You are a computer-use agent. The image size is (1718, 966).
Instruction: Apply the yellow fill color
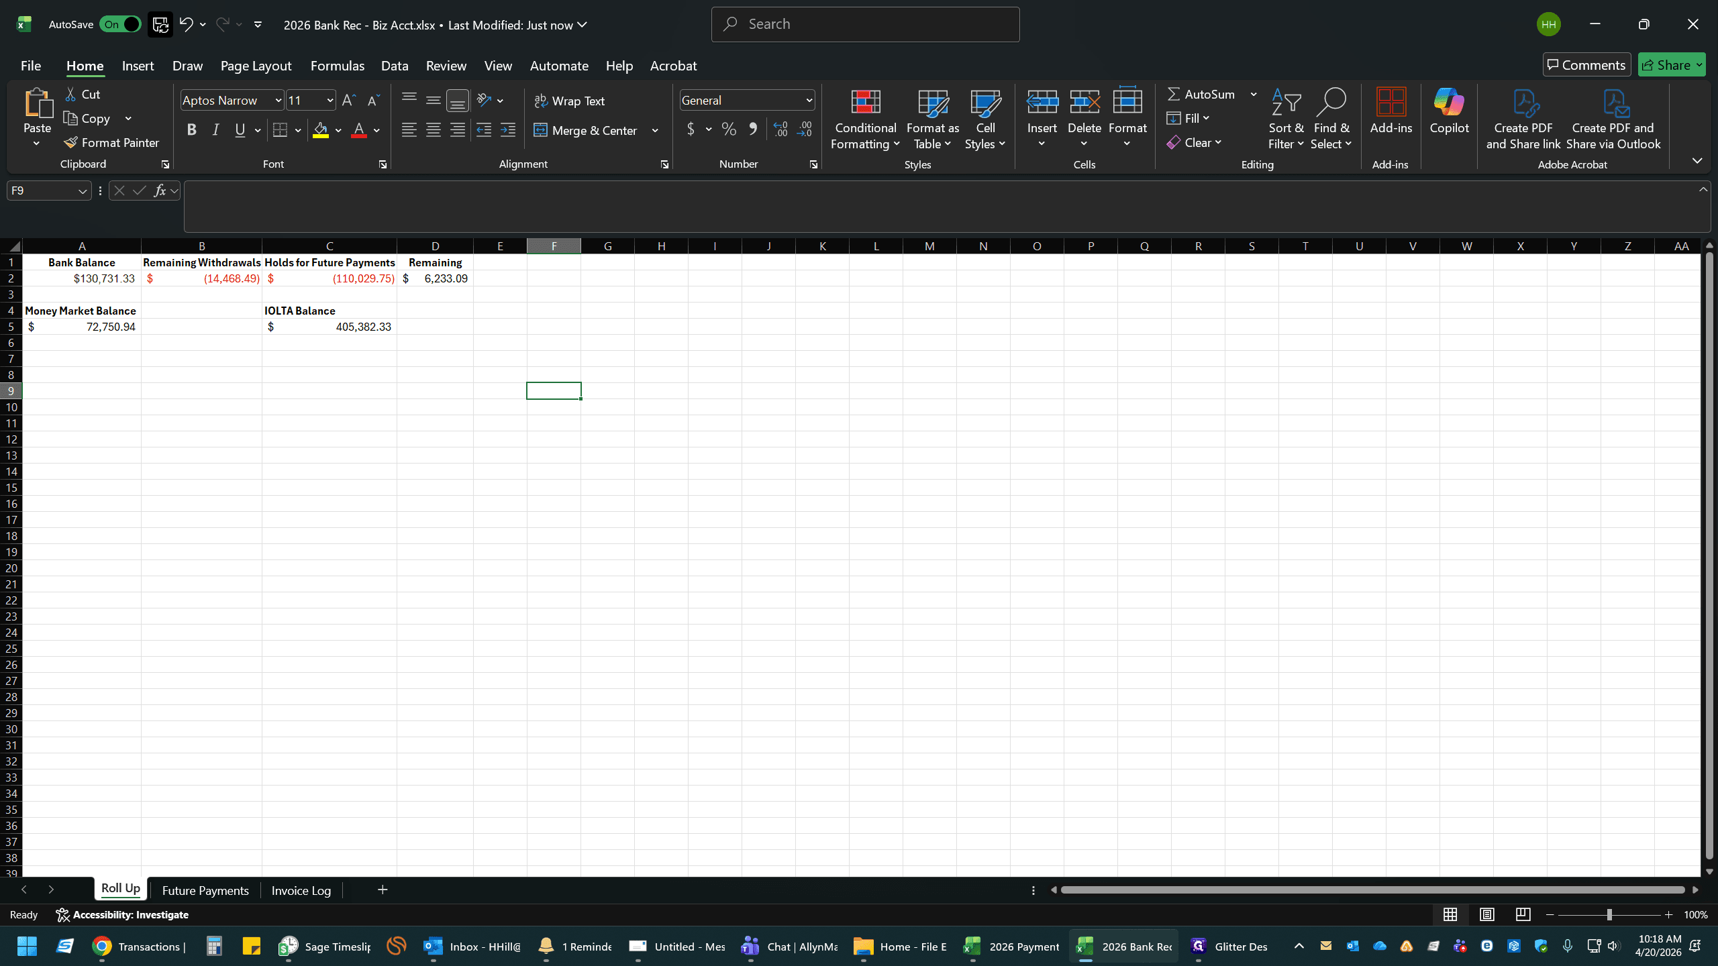pyautogui.click(x=321, y=130)
